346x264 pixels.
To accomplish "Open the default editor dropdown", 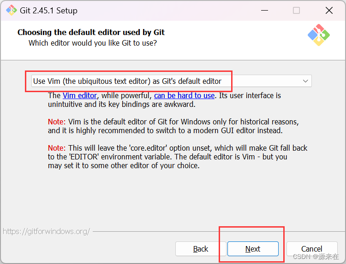I will coord(172,81).
